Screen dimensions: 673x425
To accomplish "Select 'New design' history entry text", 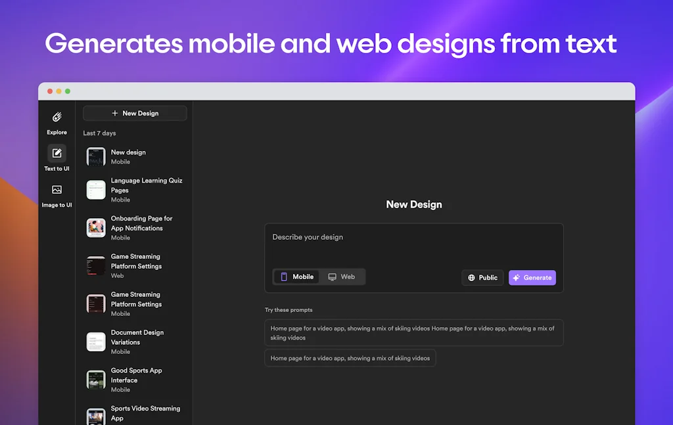I will [128, 152].
